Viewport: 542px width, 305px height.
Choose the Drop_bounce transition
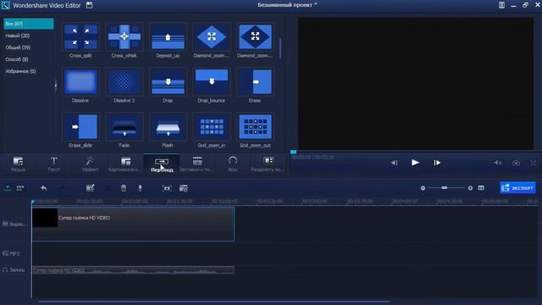[x=211, y=81]
